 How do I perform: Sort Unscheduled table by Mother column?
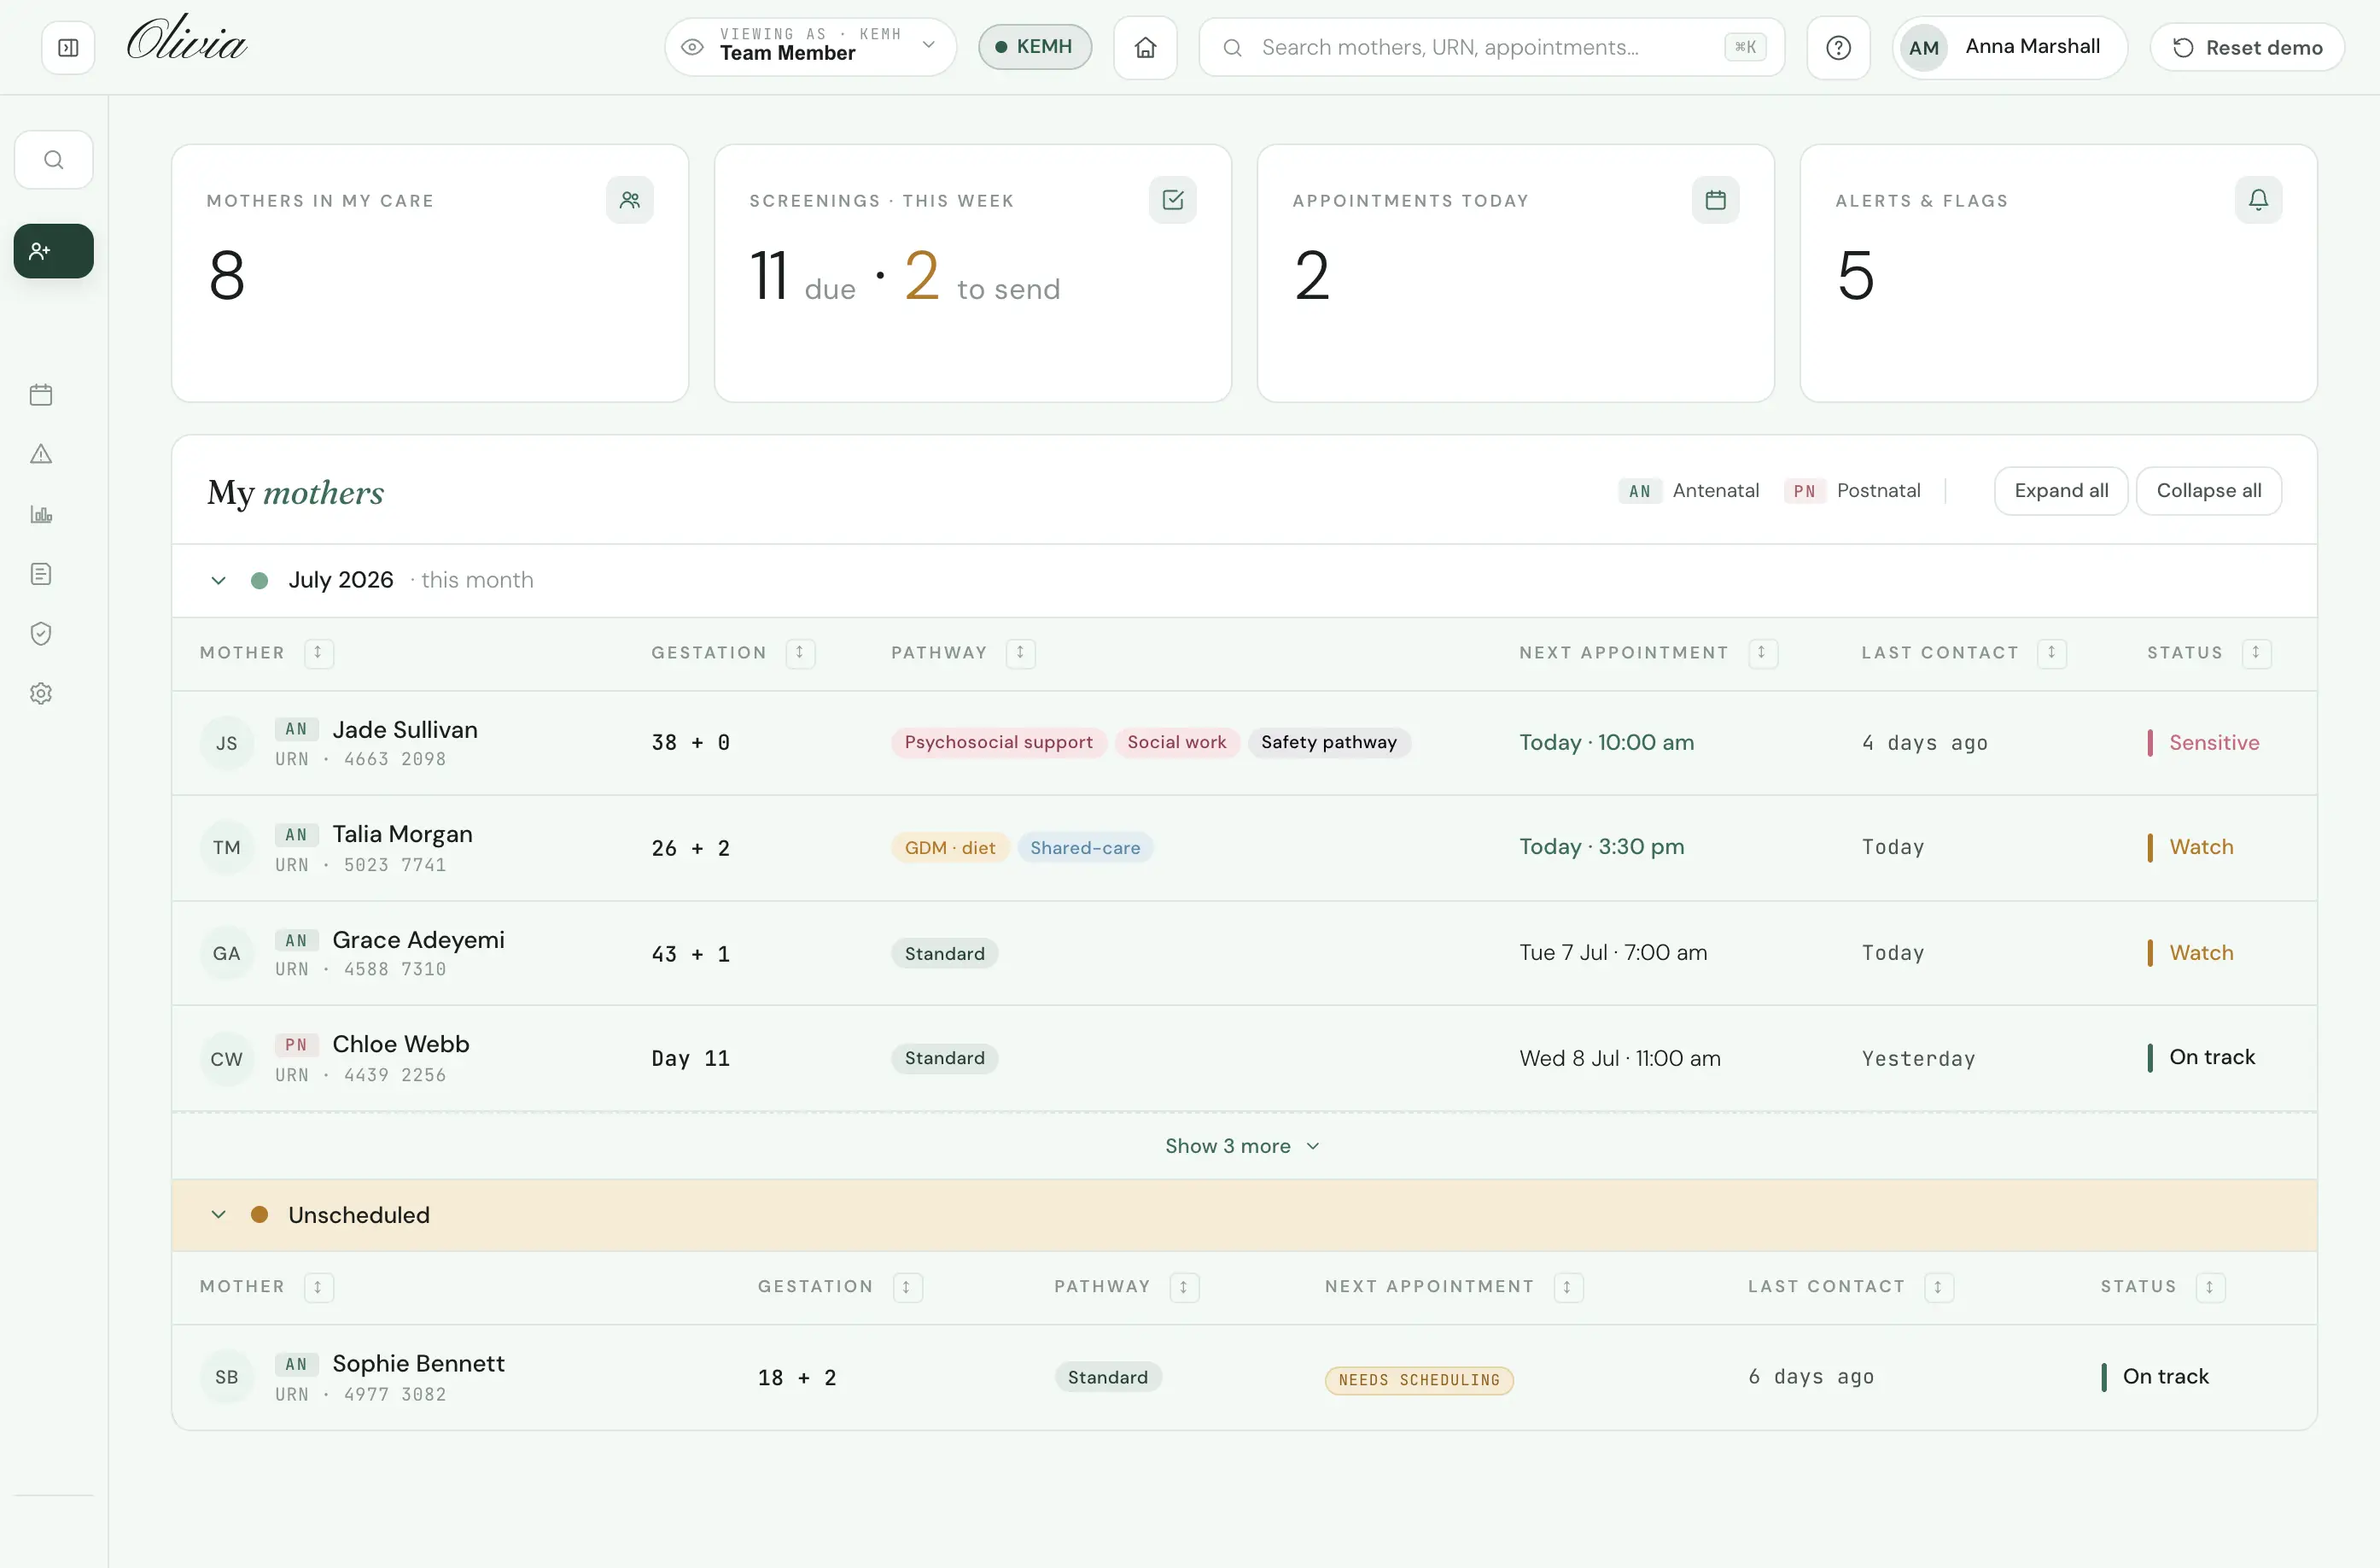(x=318, y=1287)
